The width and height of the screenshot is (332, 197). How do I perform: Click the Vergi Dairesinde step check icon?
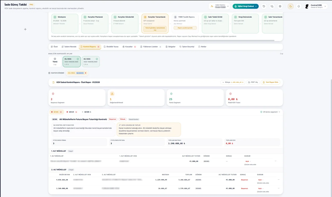(x=236, y=17)
